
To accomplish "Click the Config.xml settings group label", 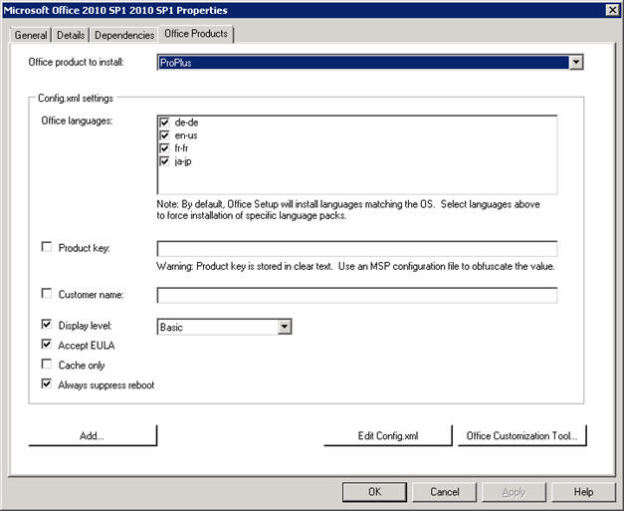I will click(x=76, y=98).
